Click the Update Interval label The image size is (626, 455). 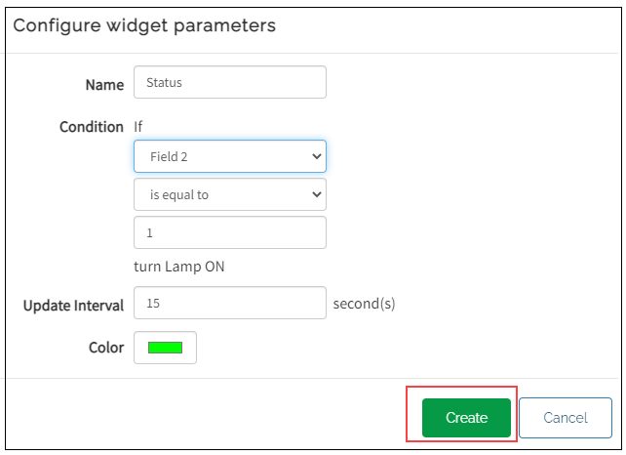tap(73, 306)
